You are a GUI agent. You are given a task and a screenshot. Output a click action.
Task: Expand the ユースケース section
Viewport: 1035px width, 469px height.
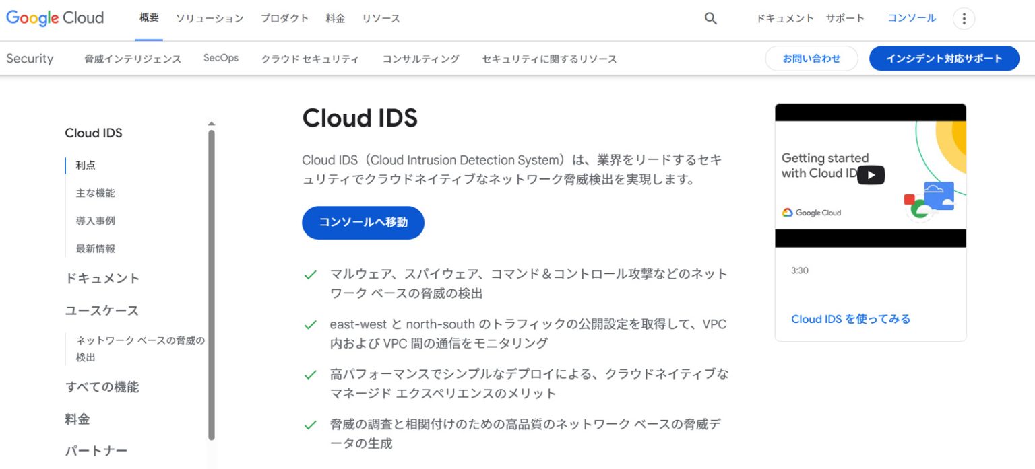point(102,310)
